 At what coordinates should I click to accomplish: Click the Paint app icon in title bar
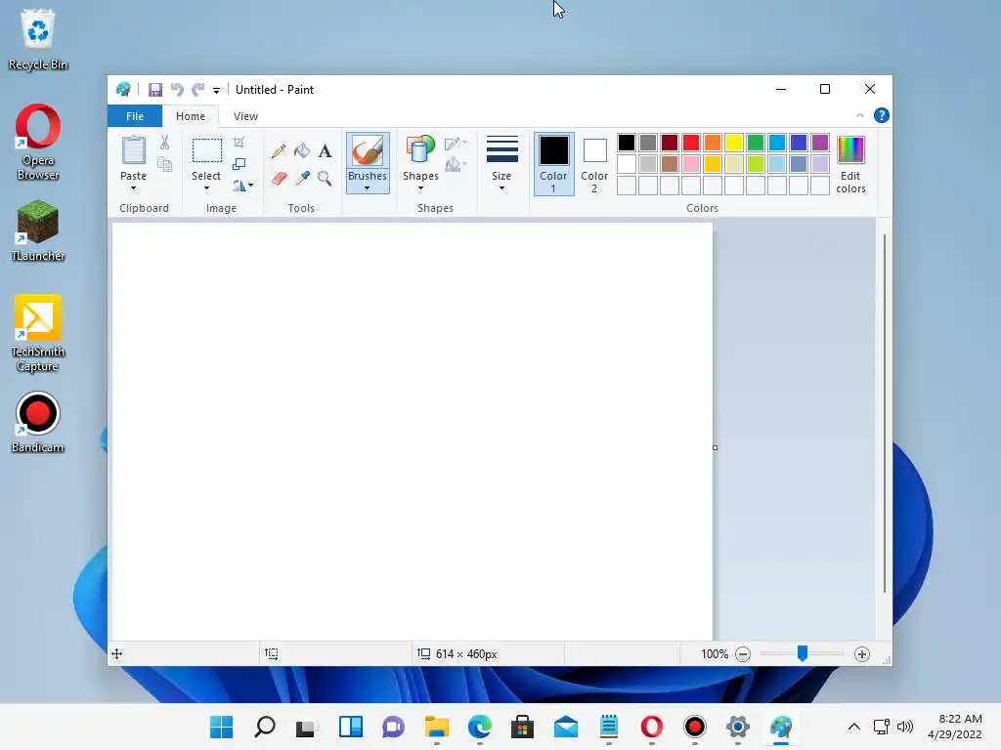pos(123,89)
